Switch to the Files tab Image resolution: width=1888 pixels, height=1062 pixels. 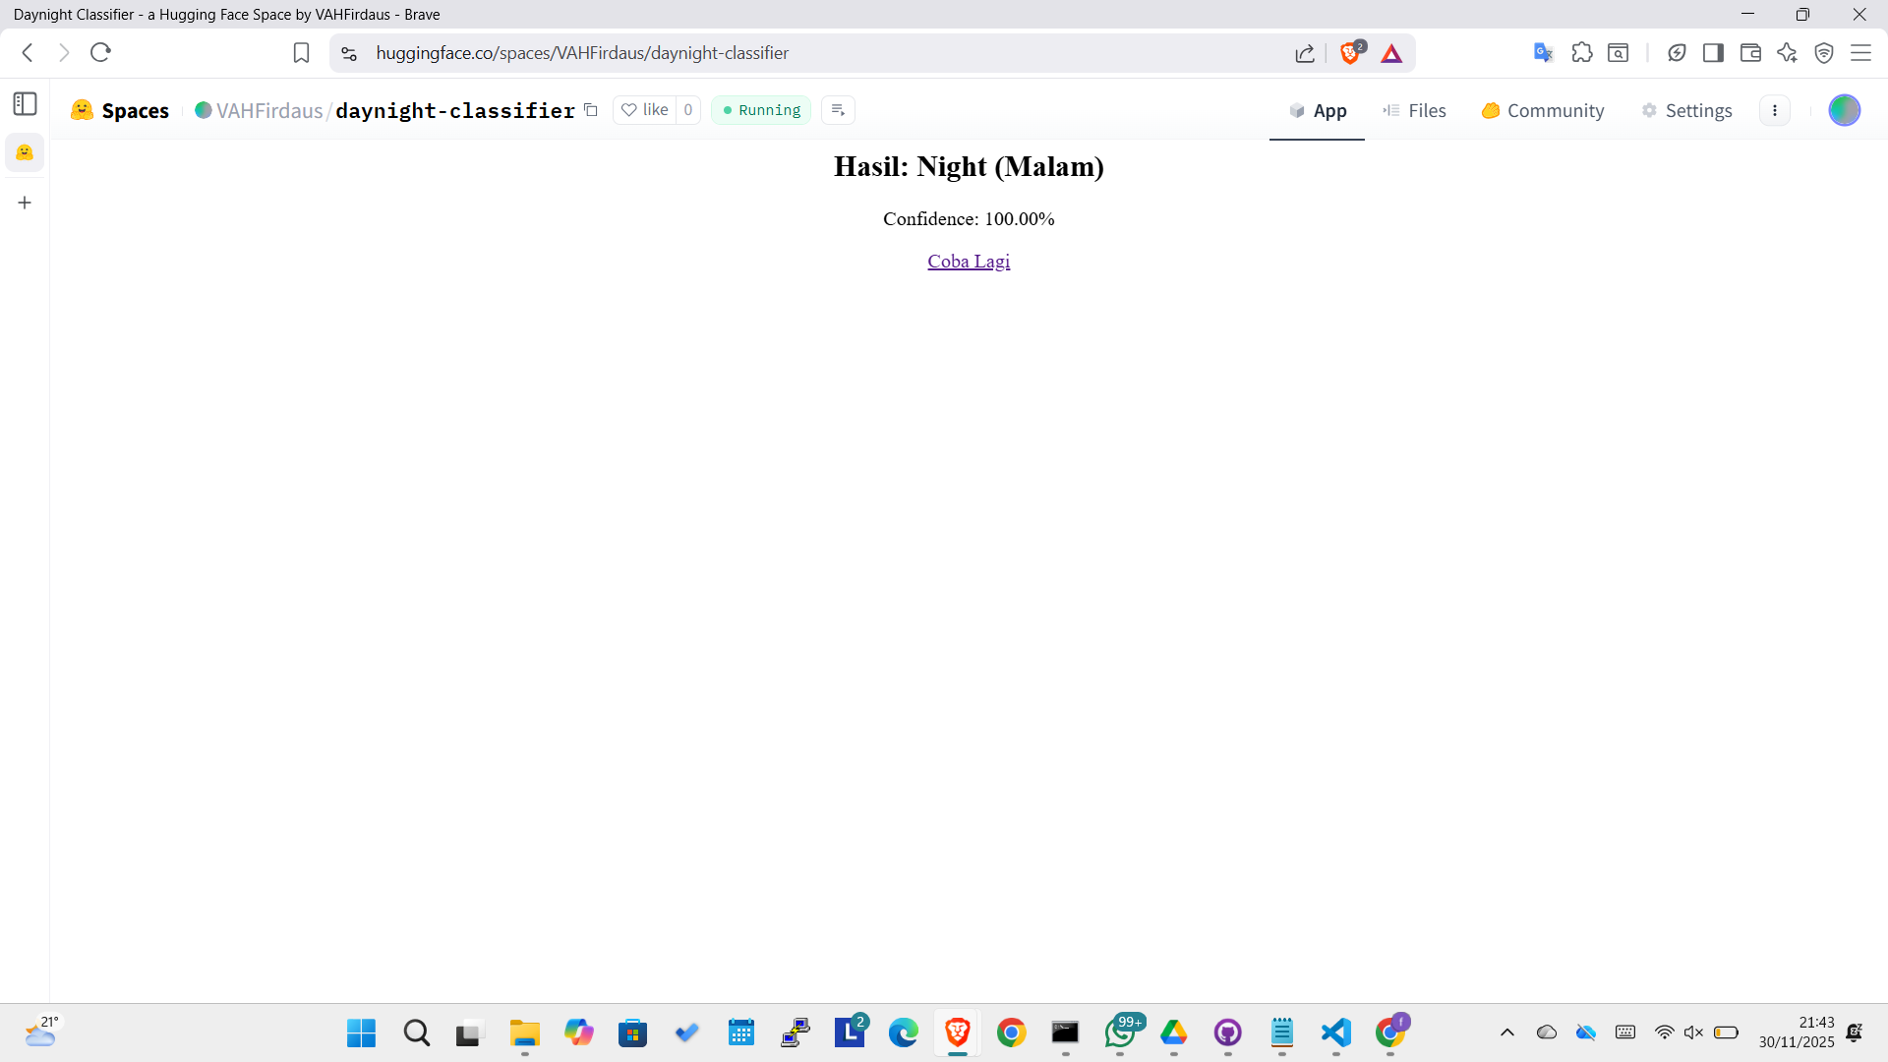point(1415,111)
